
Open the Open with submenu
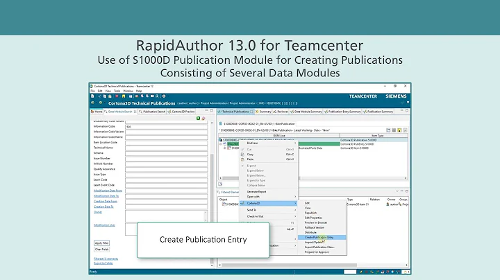(269, 197)
